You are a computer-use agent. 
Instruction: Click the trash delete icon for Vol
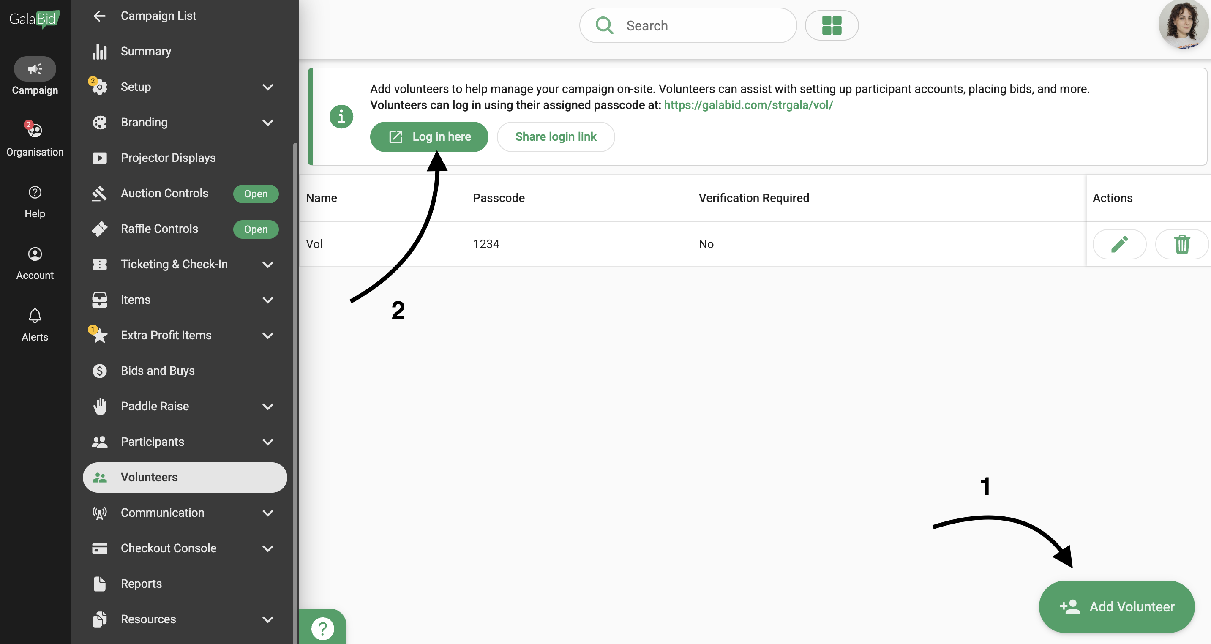[1181, 244]
